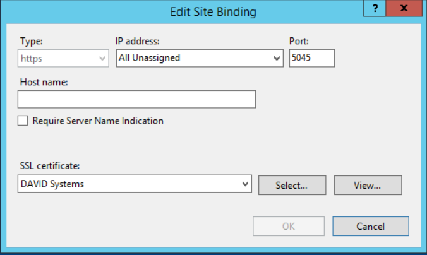The height and width of the screenshot is (255, 427).
Task: Click the question mark help button
Action: (375, 9)
